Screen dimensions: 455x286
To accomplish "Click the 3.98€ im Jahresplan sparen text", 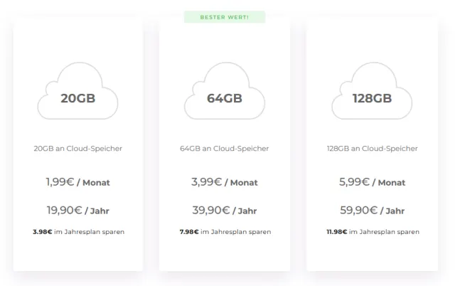I will click(x=77, y=232).
